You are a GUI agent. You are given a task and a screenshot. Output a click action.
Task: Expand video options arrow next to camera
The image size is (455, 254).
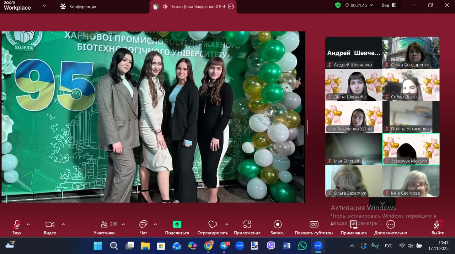(63, 224)
